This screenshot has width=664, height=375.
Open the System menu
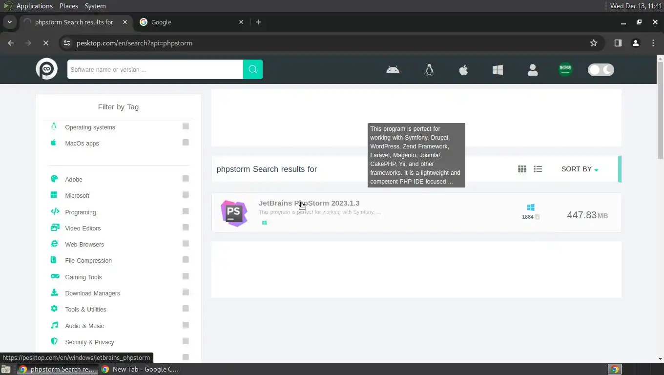click(x=95, y=6)
